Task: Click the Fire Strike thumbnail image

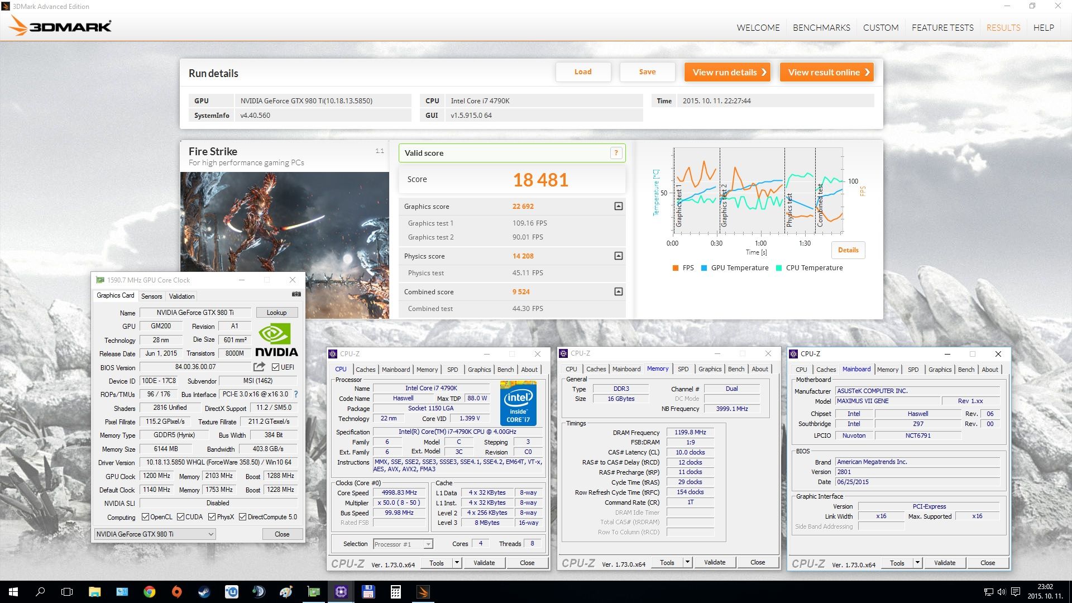Action: 284,245
